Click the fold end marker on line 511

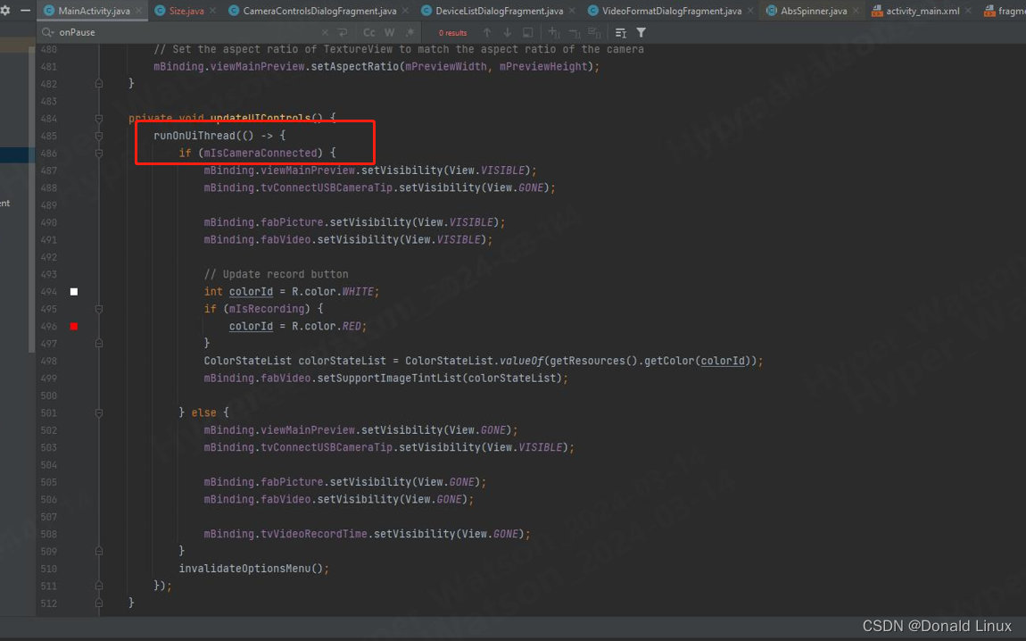click(99, 586)
